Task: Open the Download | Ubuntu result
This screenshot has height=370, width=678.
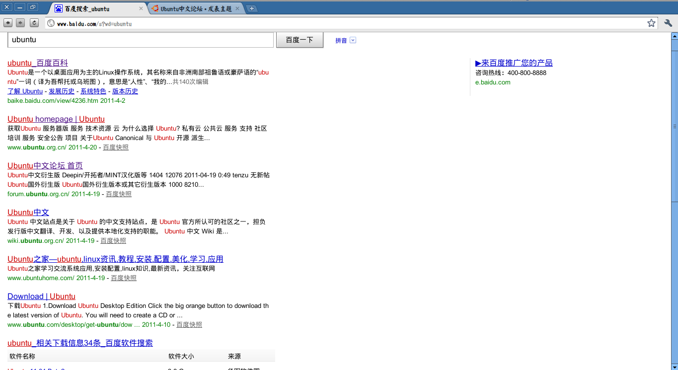Action: (41, 296)
